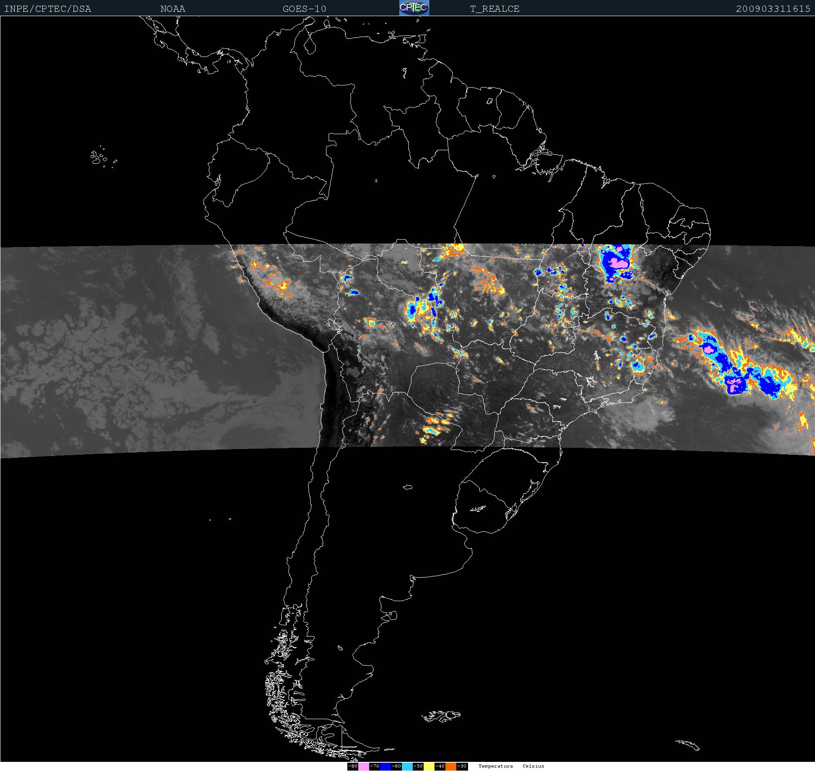Image resolution: width=815 pixels, height=771 pixels.
Task: Click the orange legend color swatch
Action: (x=451, y=766)
